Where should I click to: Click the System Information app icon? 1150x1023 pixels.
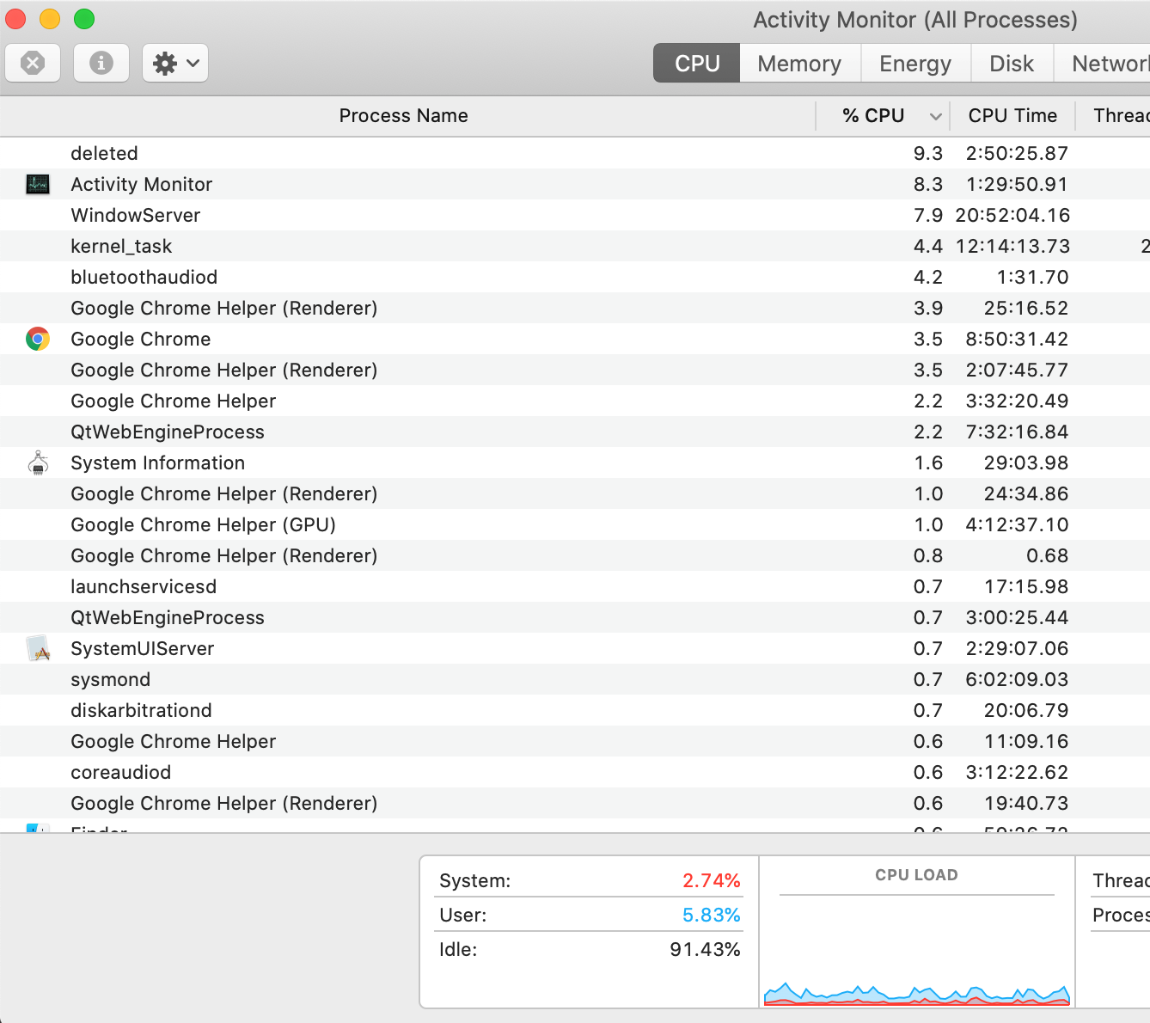(38, 462)
